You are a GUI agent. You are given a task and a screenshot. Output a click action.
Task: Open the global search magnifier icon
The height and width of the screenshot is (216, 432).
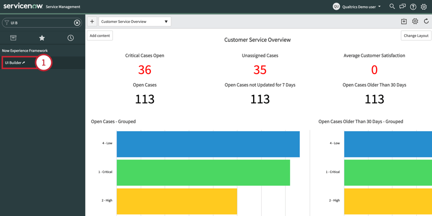392,7
